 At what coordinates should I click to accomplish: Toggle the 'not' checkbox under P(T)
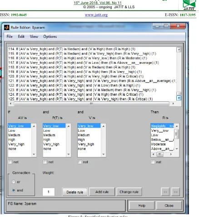45,162
